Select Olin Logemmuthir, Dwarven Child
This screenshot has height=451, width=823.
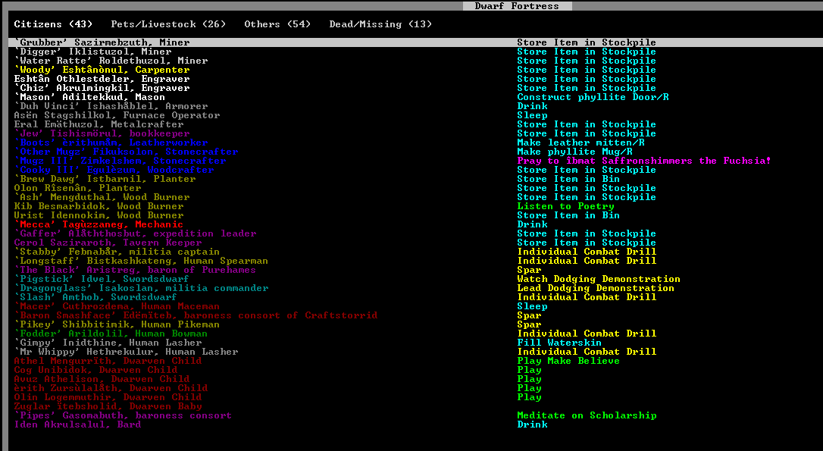tap(108, 397)
